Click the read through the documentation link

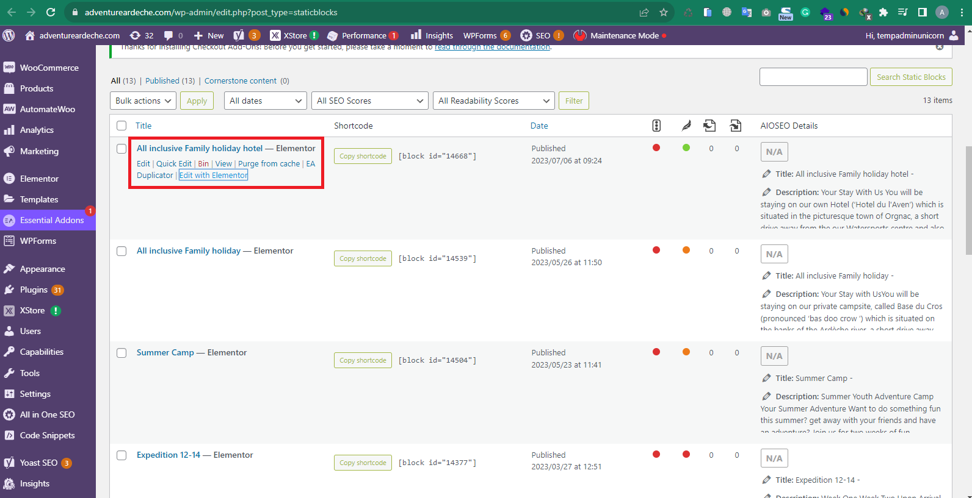click(x=492, y=46)
